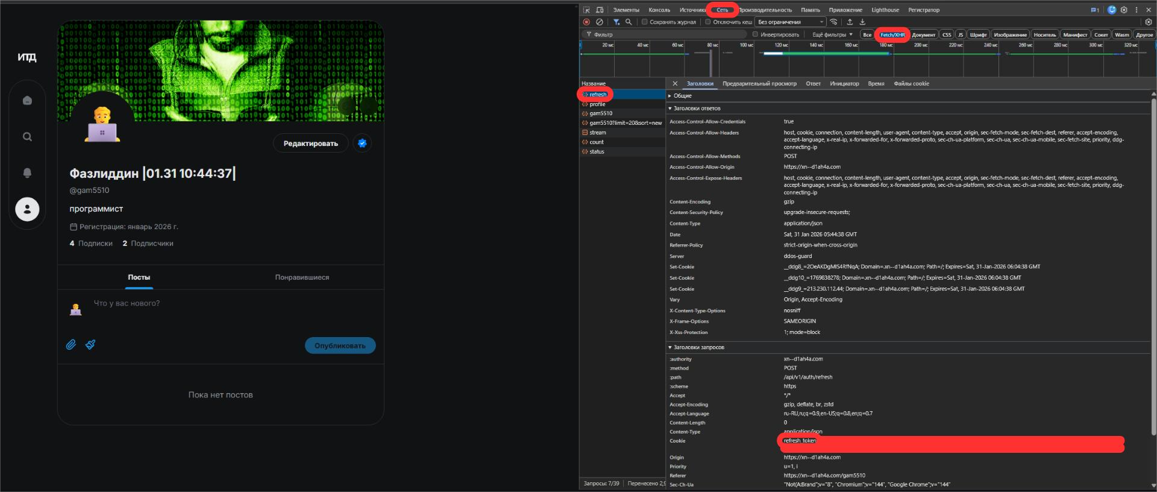Toggle the network filter funnel icon
Viewport: 1157px width, 492px height.
click(616, 22)
